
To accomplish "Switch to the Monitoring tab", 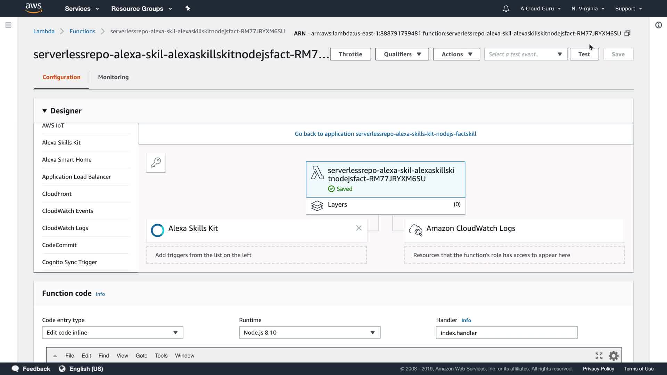I will click(113, 77).
